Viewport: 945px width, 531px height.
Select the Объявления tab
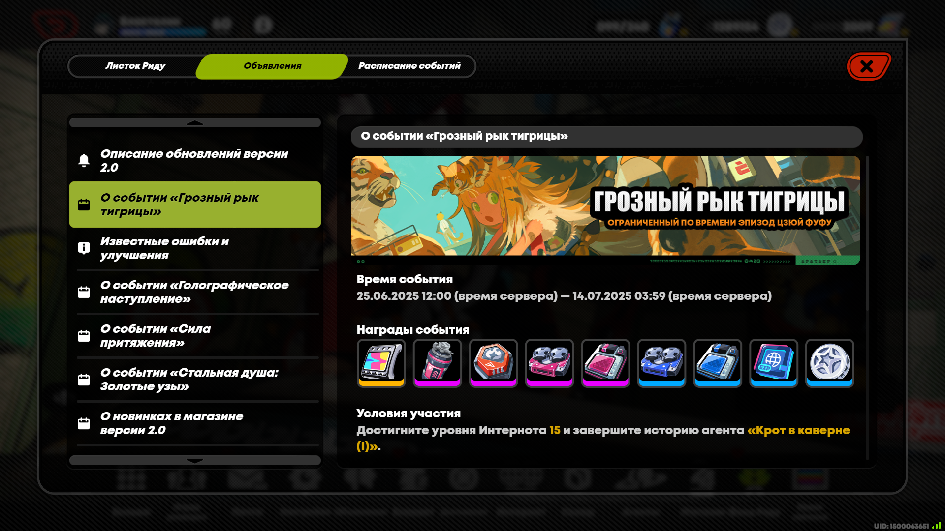(x=272, y=66)
